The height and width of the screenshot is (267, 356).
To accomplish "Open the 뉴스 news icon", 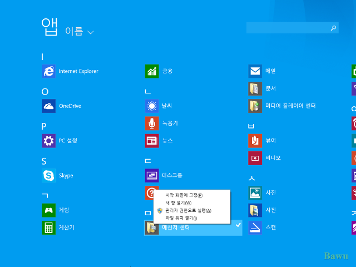I will click(152, 141).
